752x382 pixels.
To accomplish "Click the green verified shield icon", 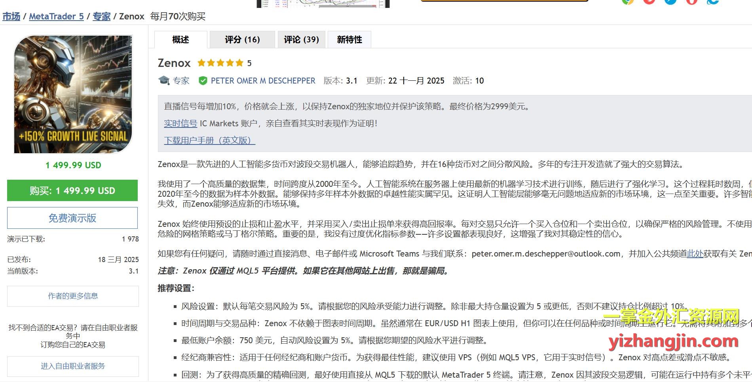I will click(203, 81).
